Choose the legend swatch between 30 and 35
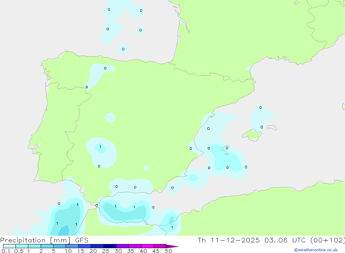 coord(122,246)
